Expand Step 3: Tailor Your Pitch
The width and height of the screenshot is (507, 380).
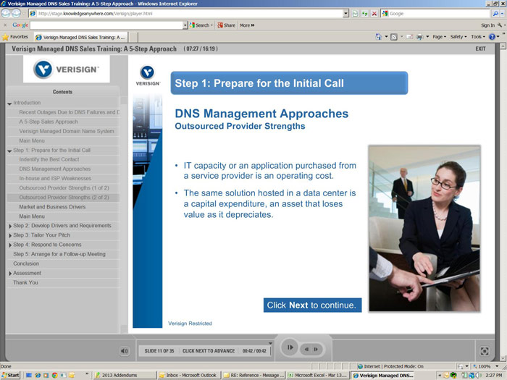(9, 235)
